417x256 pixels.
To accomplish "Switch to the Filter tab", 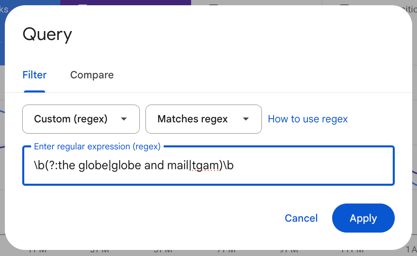I will point(35,75).
